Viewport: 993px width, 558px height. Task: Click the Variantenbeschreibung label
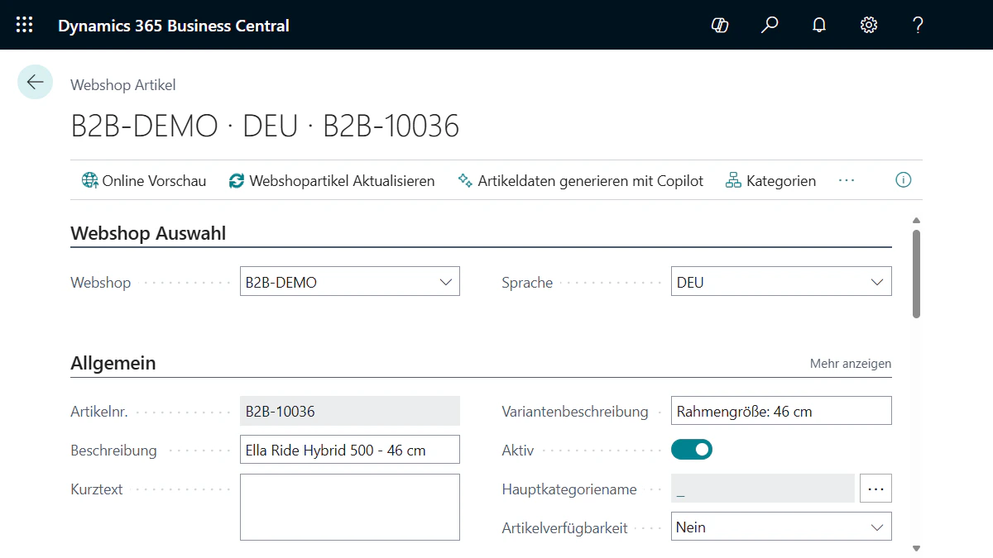(x=575, y=411)
